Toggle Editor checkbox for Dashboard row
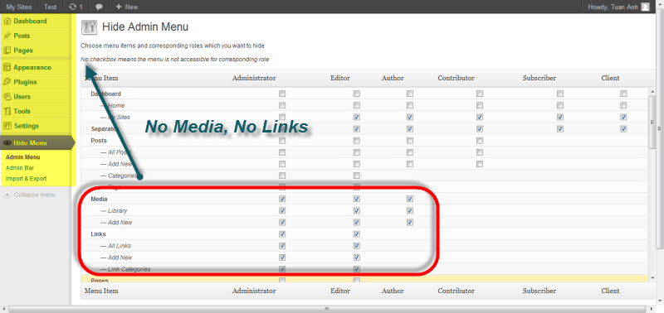The width and height of the screenshot is (664, 313). [x=357, y=94]
